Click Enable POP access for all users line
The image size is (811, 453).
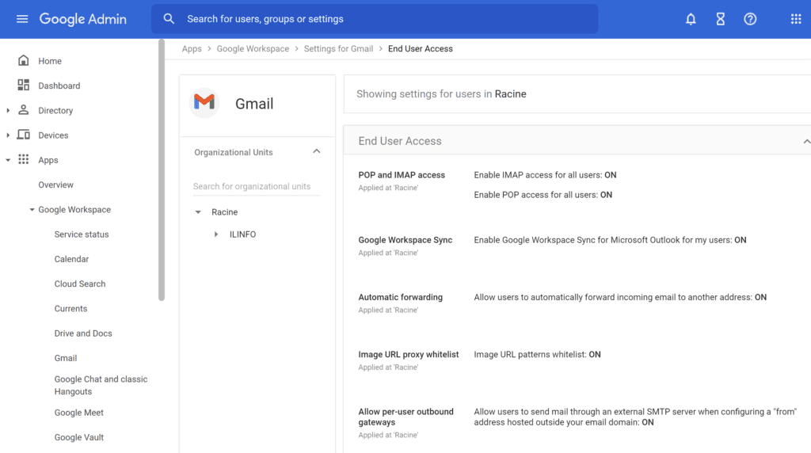tap(543, 195)
